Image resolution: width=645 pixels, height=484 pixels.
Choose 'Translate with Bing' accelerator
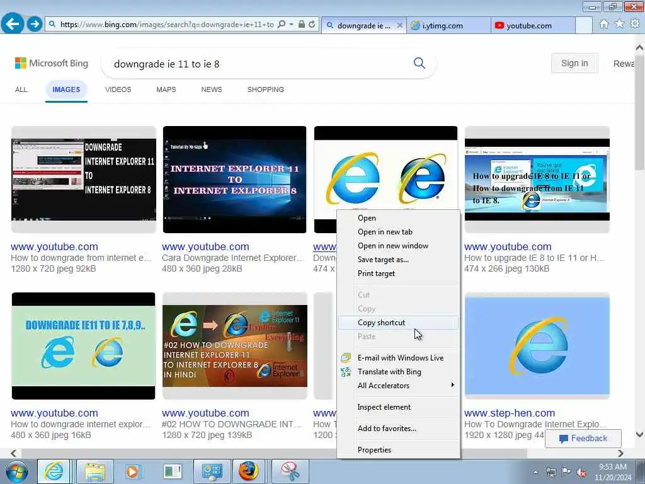(x=398, y=372)
